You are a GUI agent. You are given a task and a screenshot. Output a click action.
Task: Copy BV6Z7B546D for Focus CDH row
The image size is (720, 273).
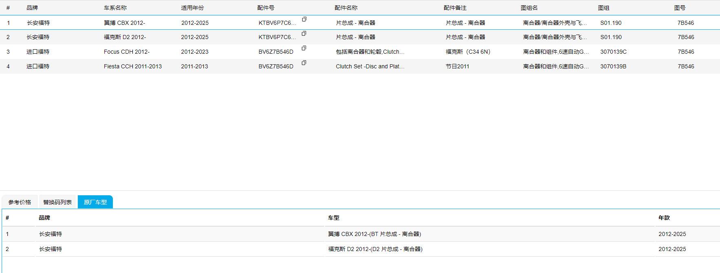click(304, 48)
